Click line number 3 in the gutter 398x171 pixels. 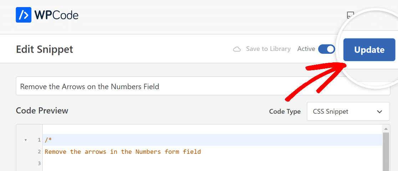point(39,164)
